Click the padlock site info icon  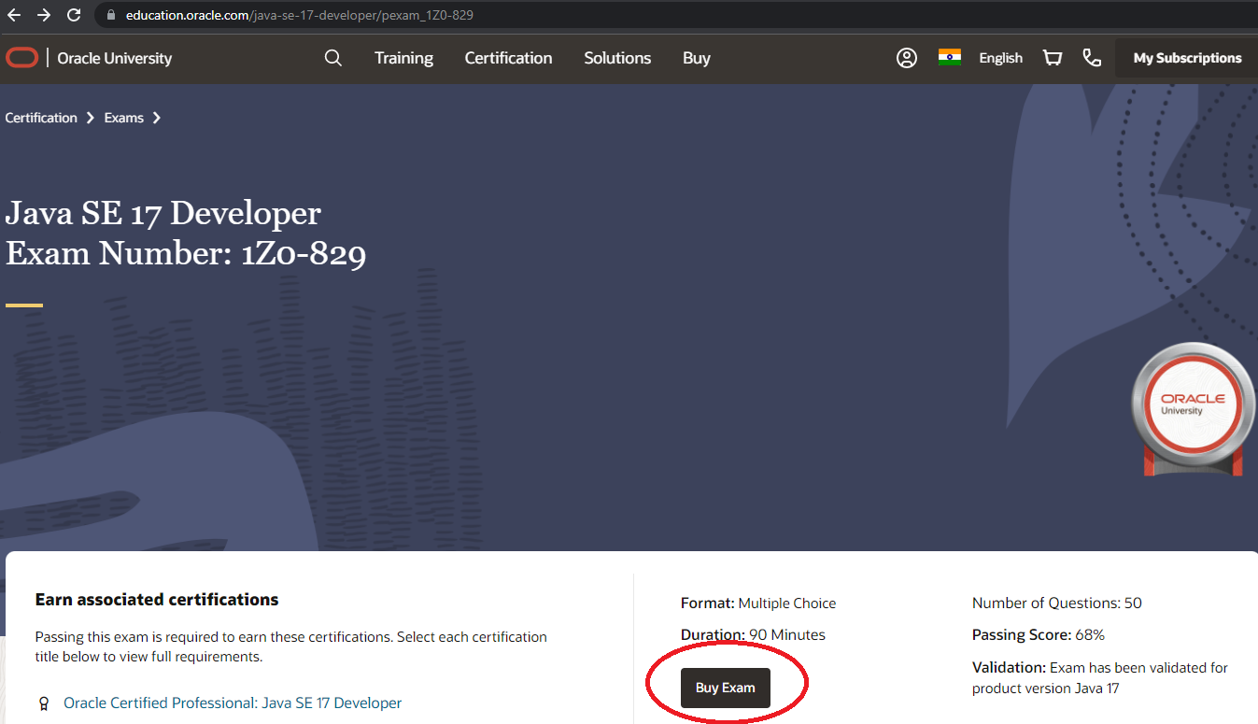coord(111,15)
